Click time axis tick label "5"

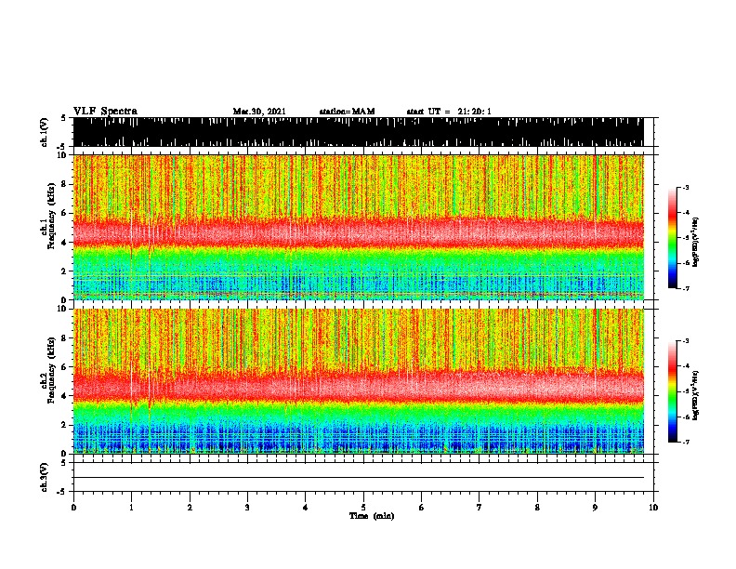coord(363,508)
